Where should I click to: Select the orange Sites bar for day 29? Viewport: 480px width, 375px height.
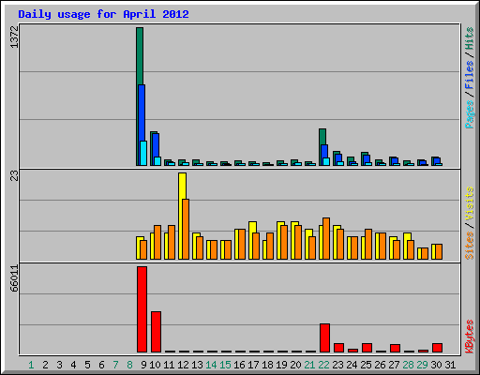click(425, 253)
